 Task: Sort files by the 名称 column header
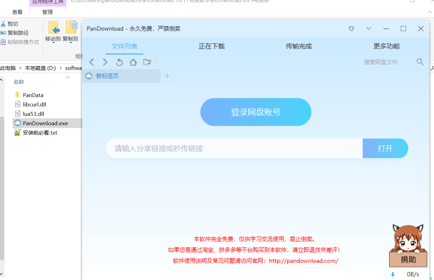point(19,82)
